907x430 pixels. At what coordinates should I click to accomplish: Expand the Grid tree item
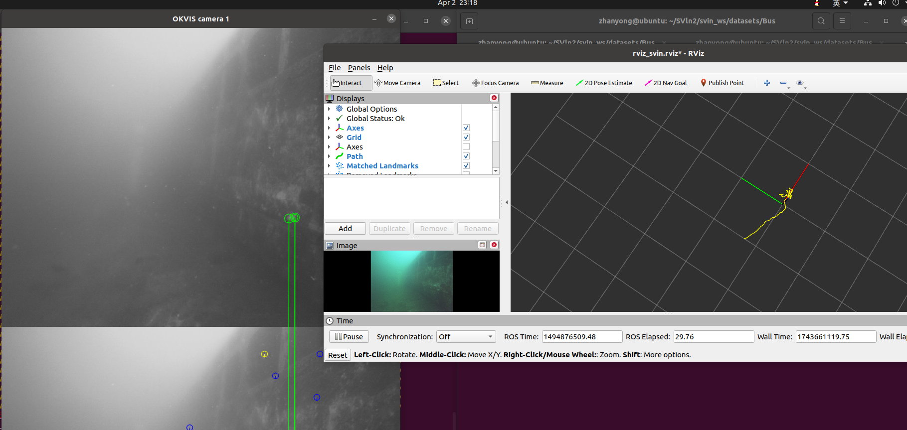coord(329,138)
